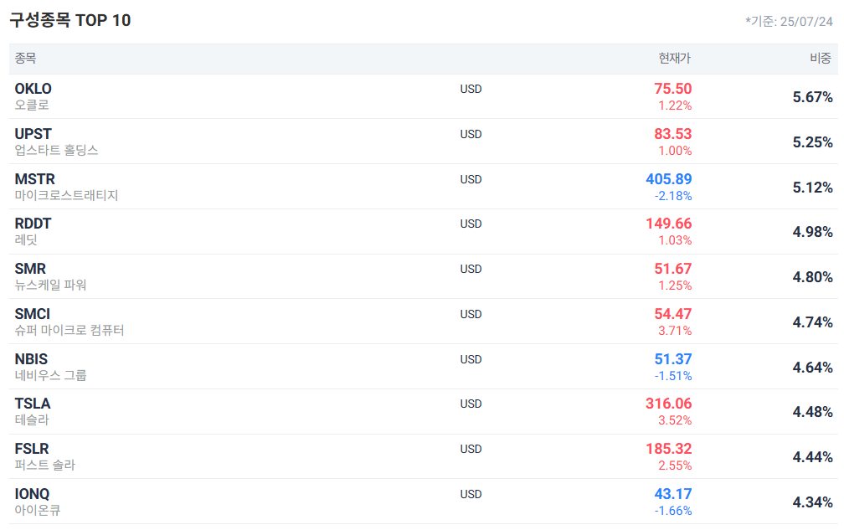The image size is (844, 530).
Task: Click OKLO's current price 75.50
Action: pyautogui.click(x=670, y=88)
